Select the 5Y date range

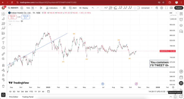(x=39, y=92)
